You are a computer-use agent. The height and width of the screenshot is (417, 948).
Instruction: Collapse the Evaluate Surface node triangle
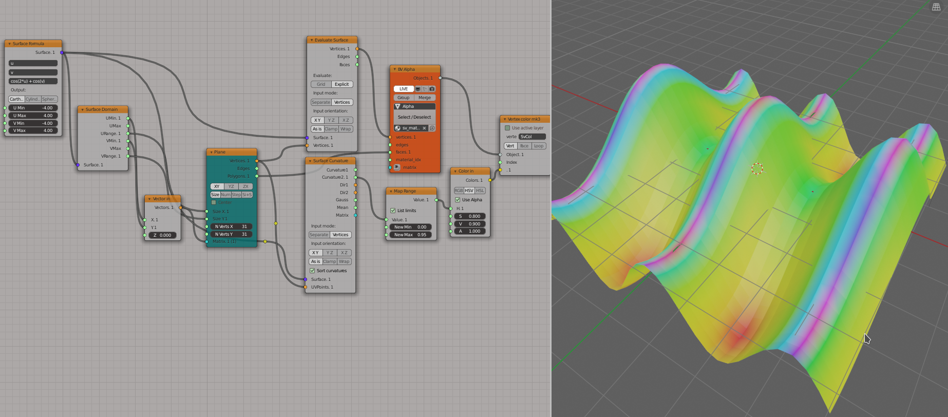coord(311,40)
